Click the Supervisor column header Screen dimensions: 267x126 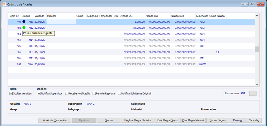202,16
